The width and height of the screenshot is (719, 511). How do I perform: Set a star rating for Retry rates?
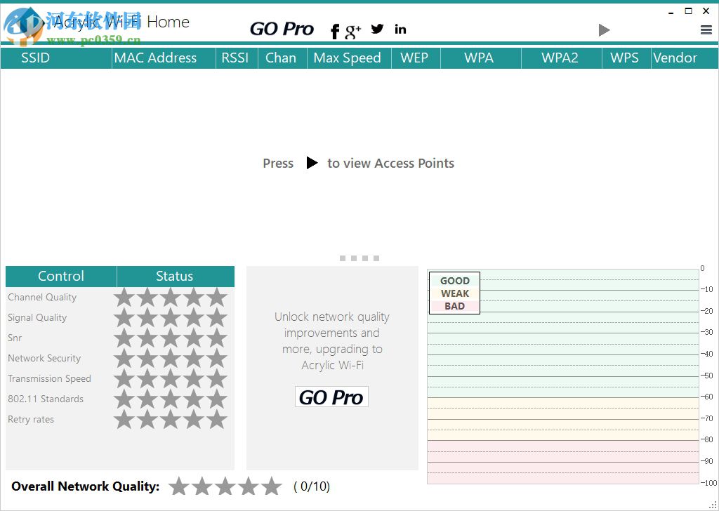coord(124,419)
